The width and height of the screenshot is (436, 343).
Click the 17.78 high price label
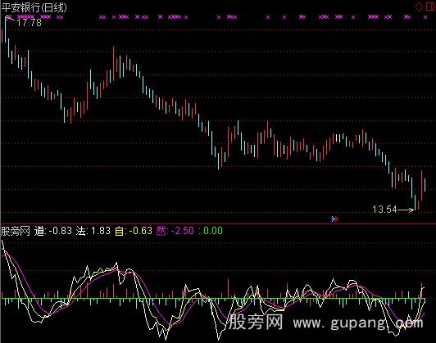pos(30,22)
